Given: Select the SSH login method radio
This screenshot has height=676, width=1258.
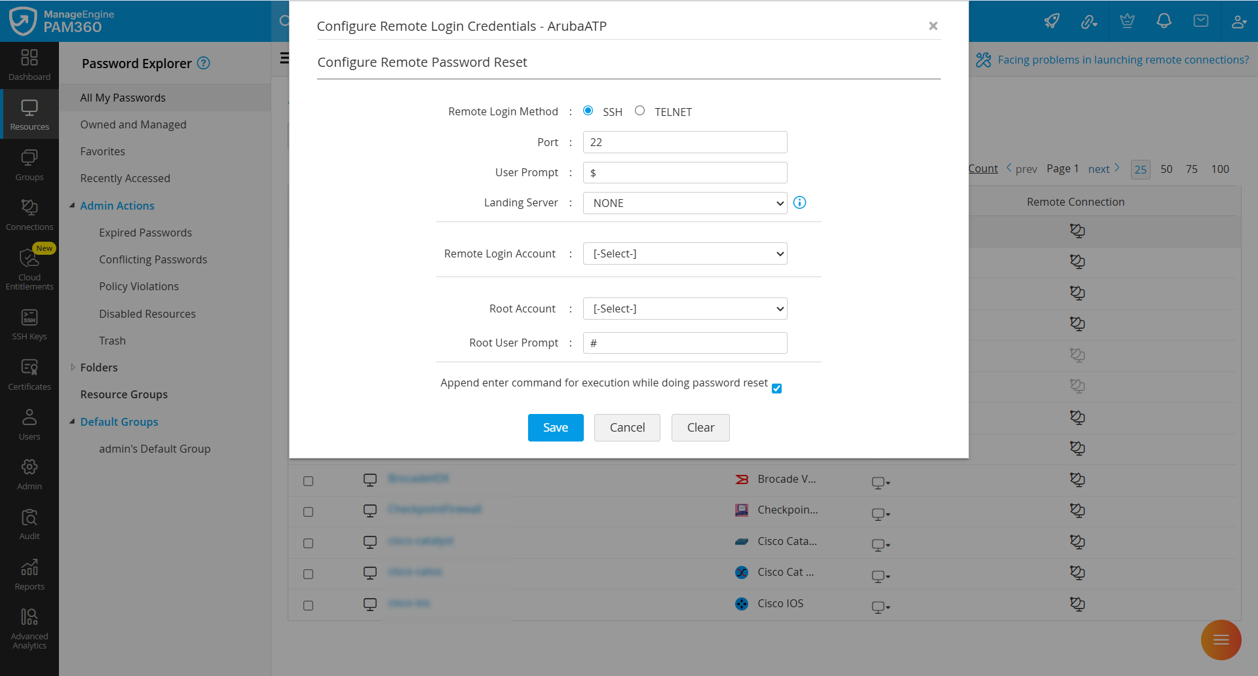Looking at the screenshot, I should tap(588, 111).
